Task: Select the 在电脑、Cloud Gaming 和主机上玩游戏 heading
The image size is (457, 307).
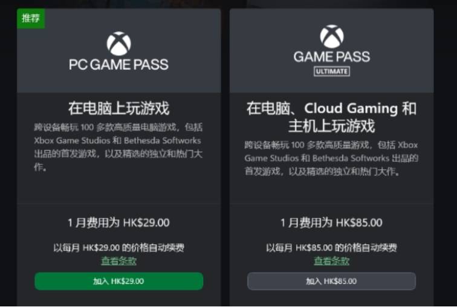Action: (331, 117)
